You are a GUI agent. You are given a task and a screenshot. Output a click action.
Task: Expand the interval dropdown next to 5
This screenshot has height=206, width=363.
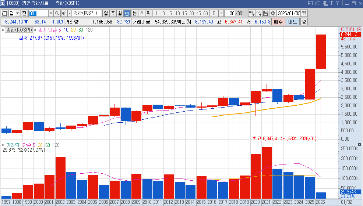[x=220, y=13]
